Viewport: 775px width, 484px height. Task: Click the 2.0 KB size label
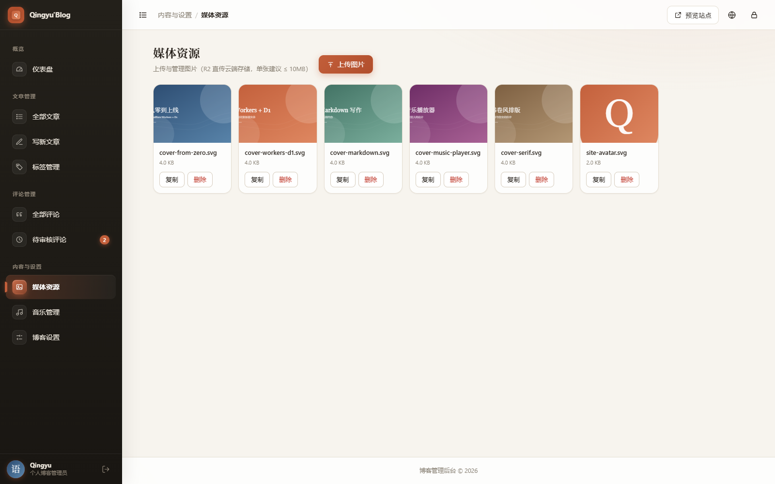click(593, 163)
